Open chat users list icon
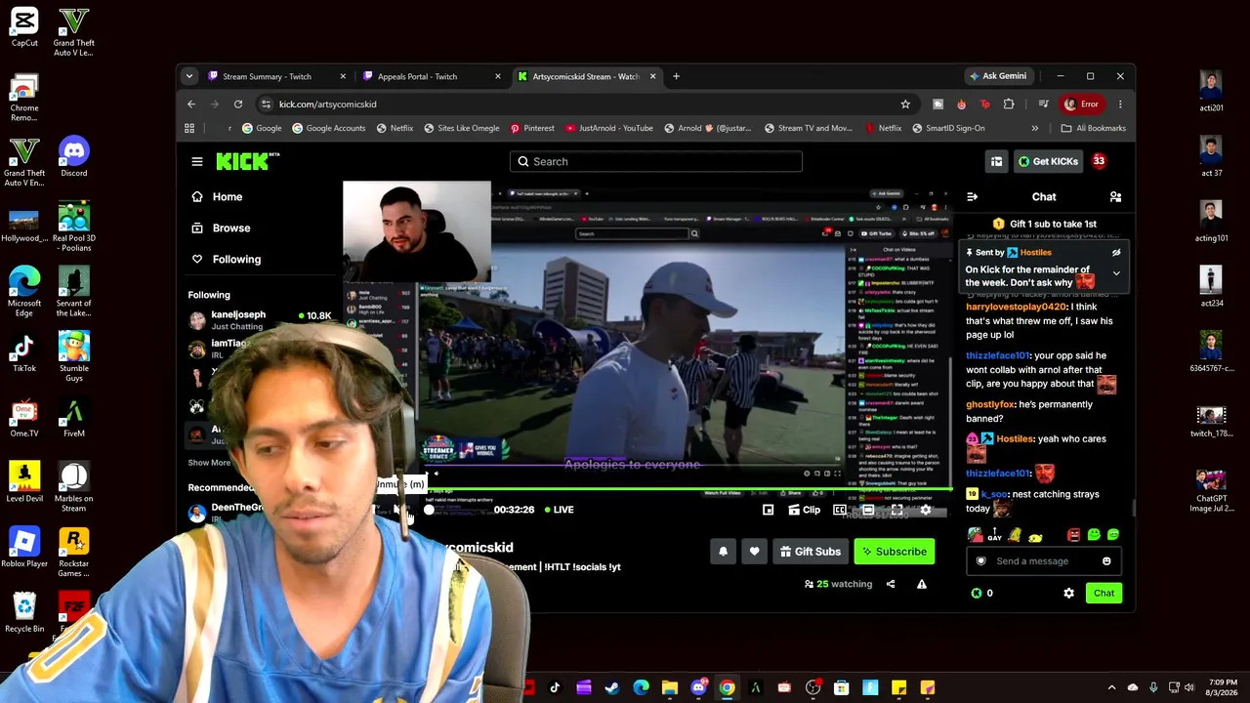This screenshot has height=703, width=1250. [x=1115, y=196]
